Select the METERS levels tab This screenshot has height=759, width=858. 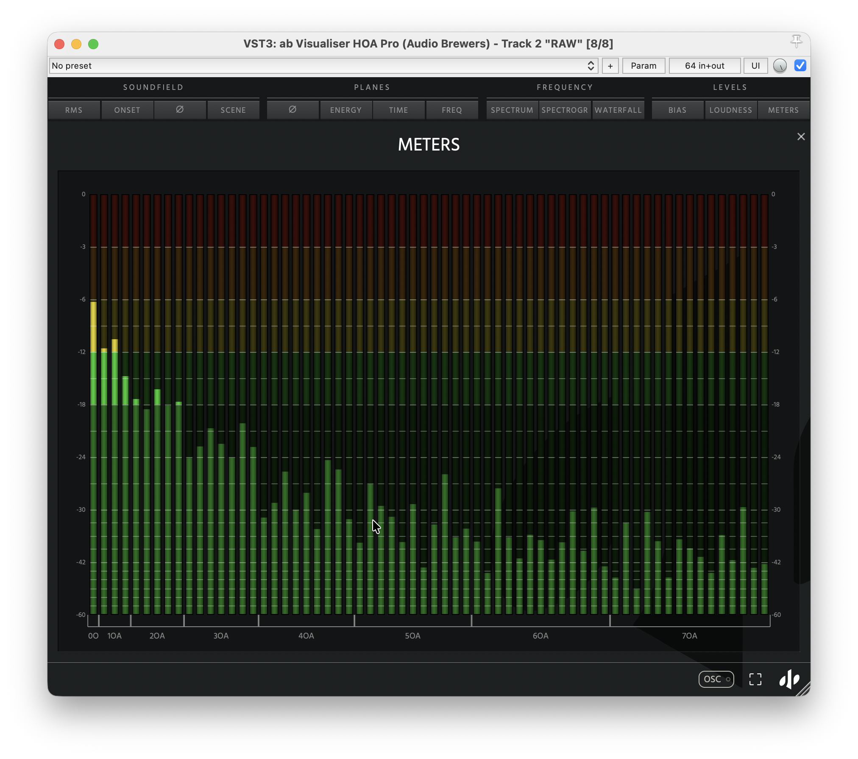pyautogui.click(x=783, y=110)
